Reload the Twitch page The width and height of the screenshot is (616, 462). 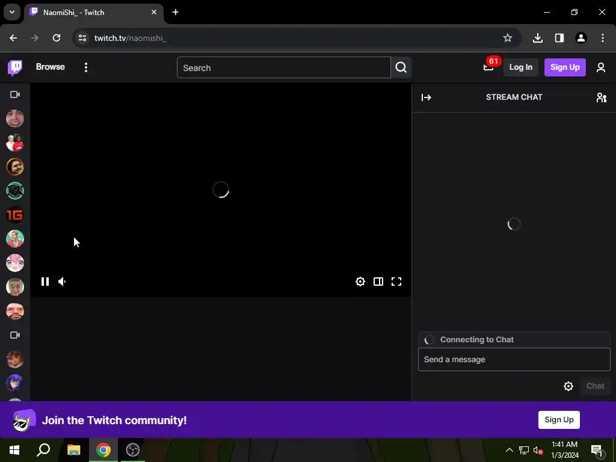click(57, 38)
